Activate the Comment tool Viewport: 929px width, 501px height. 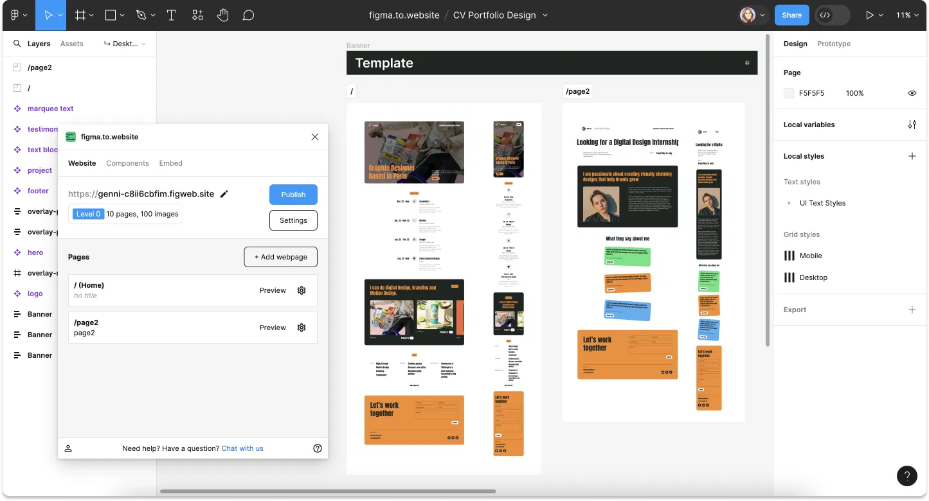(x=248, y=15)
